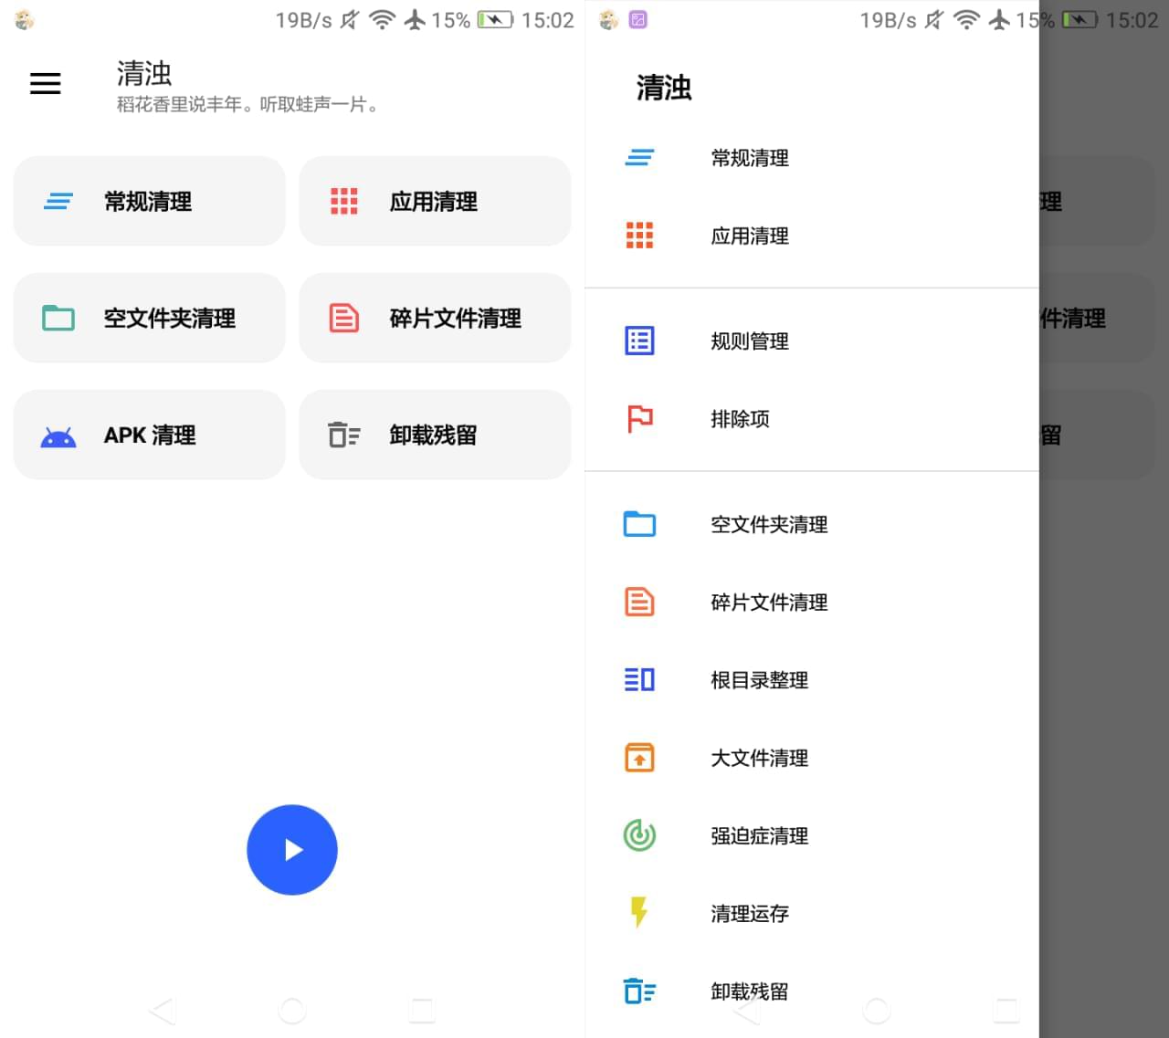Select 碎片文件清理 in the drawer menu
The width and height of the screenshot is (1169, 1038).
812,603
